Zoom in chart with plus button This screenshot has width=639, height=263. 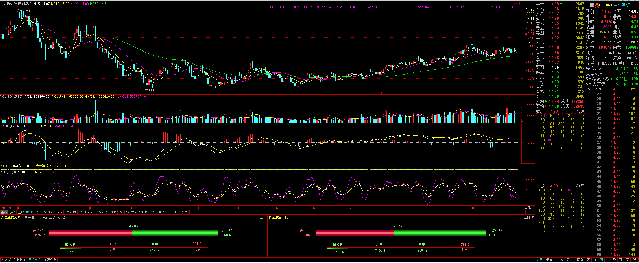523,212
